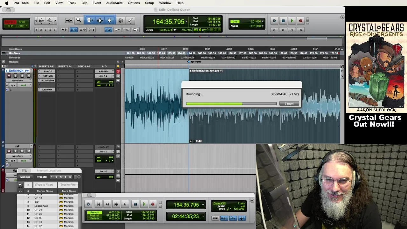Image resolution: width=407 pixels, height=229 pixels.
Task: Click Record in the top Edit toolbar
Action: (x=300, y=21)
